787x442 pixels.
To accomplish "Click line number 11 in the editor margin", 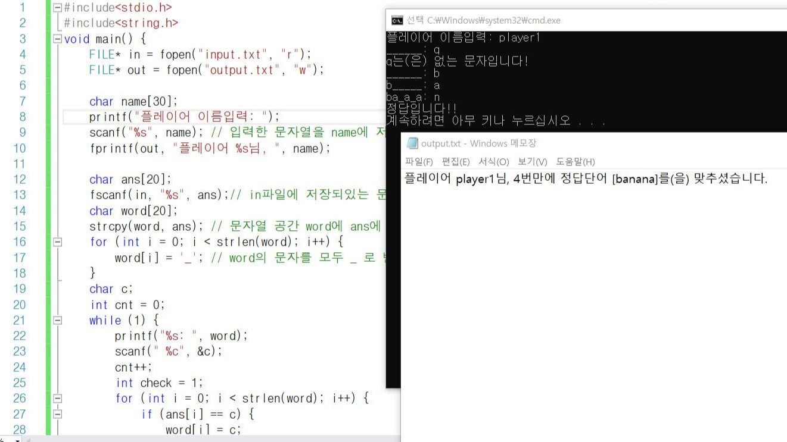I will click(x=20, y=164).
